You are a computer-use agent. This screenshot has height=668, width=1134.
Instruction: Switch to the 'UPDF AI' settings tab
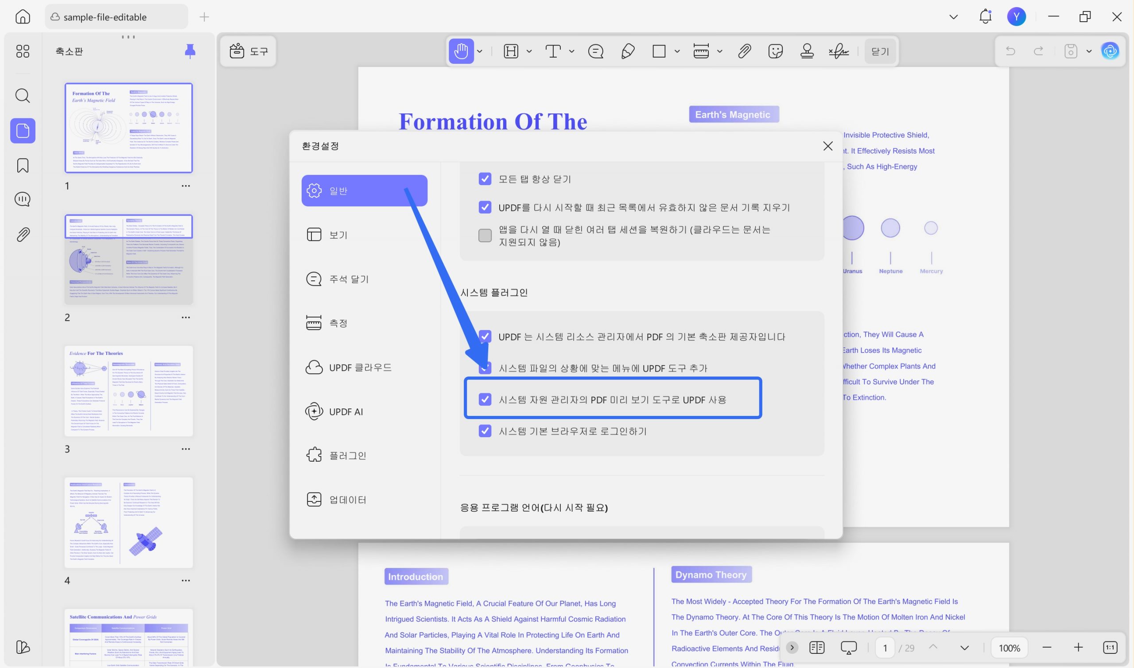coord(365,412)
